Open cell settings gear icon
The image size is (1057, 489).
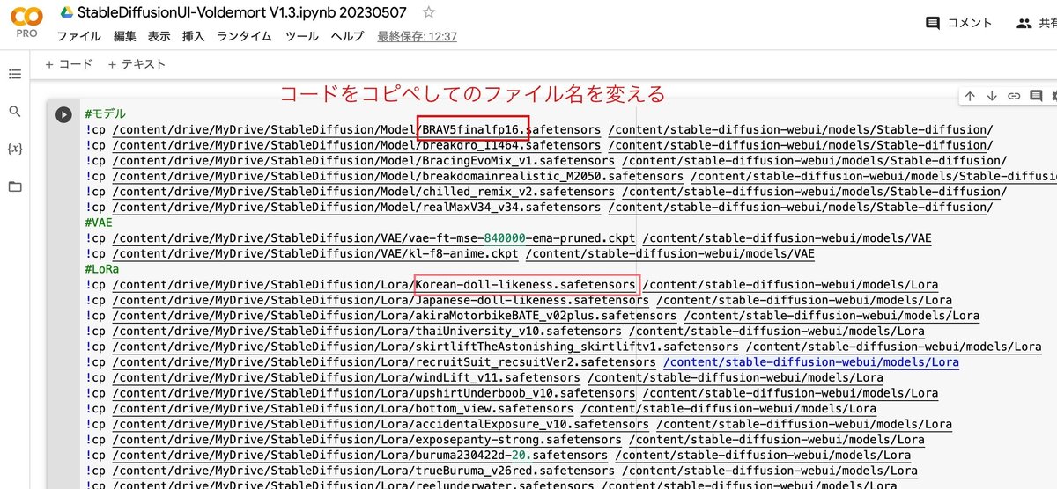[x=1053, y=96]
